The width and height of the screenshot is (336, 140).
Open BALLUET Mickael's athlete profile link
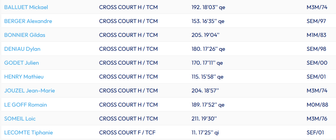(26, 7)
